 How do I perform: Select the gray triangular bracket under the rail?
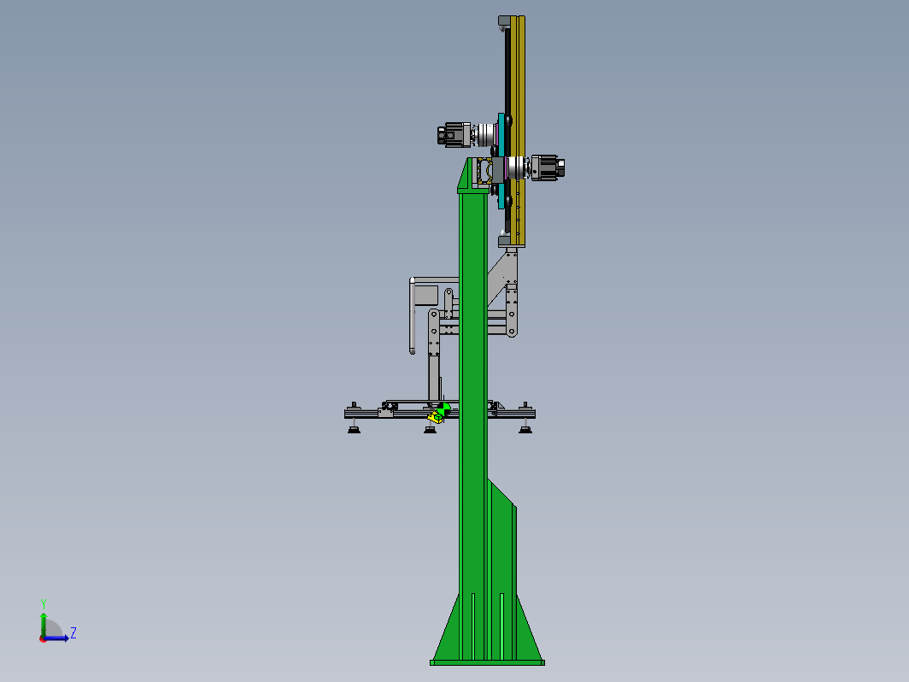502,277
